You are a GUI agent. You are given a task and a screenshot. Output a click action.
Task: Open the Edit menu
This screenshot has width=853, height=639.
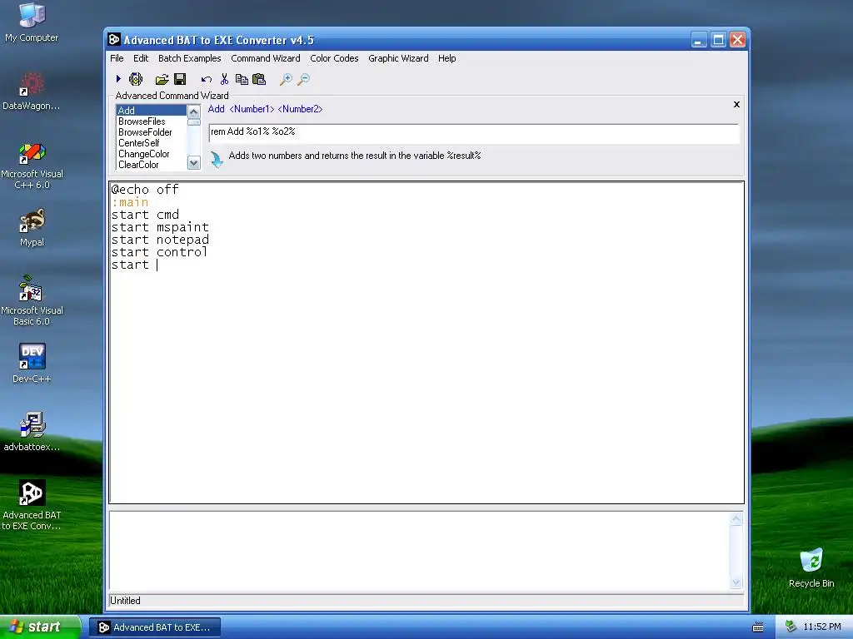pos(141,58)
